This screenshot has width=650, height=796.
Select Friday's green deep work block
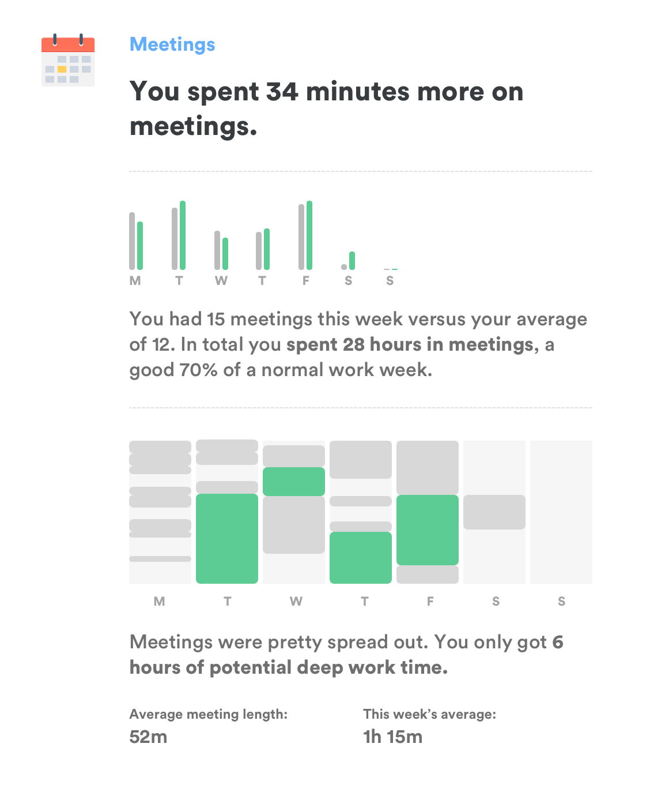(x=428, y=530)
